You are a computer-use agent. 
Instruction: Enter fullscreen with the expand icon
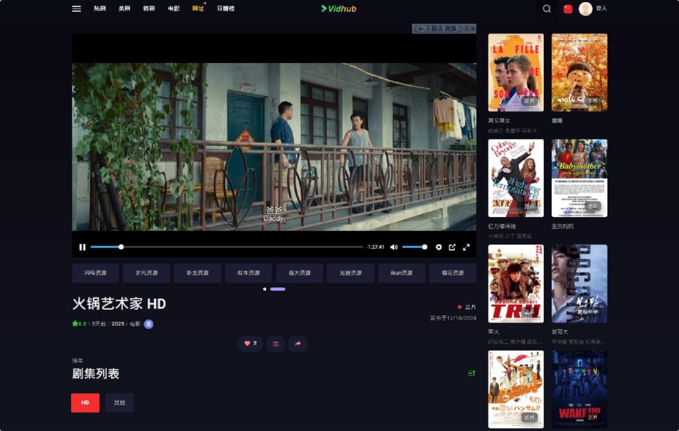pyautogui.click(x=467, y=246)
